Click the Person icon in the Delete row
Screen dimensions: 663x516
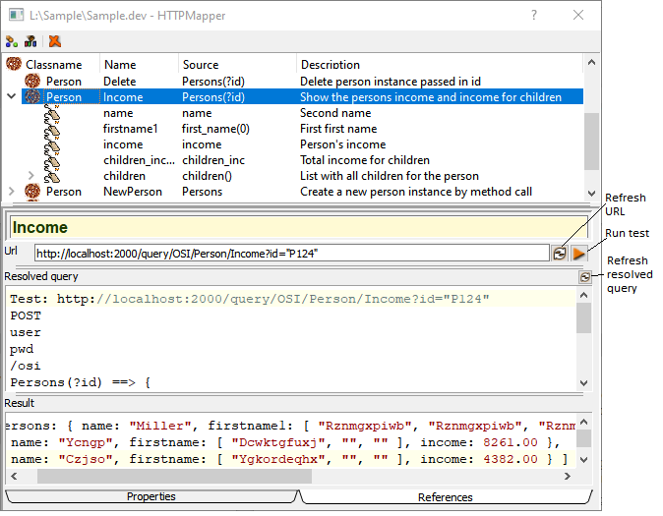pos(32,82)
